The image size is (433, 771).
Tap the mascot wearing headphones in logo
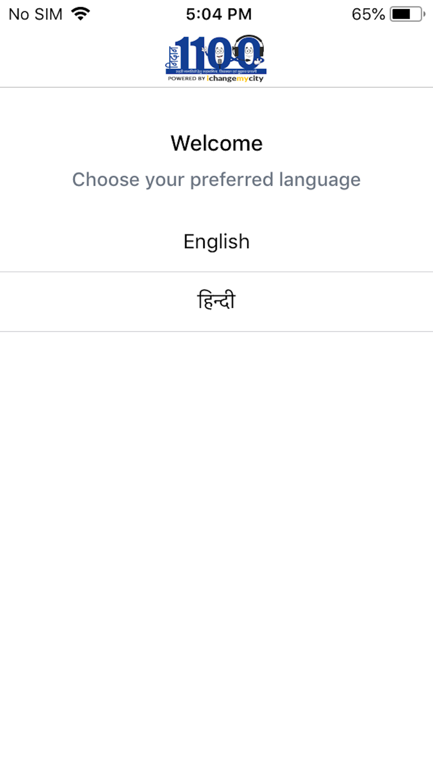click(248, 51)
